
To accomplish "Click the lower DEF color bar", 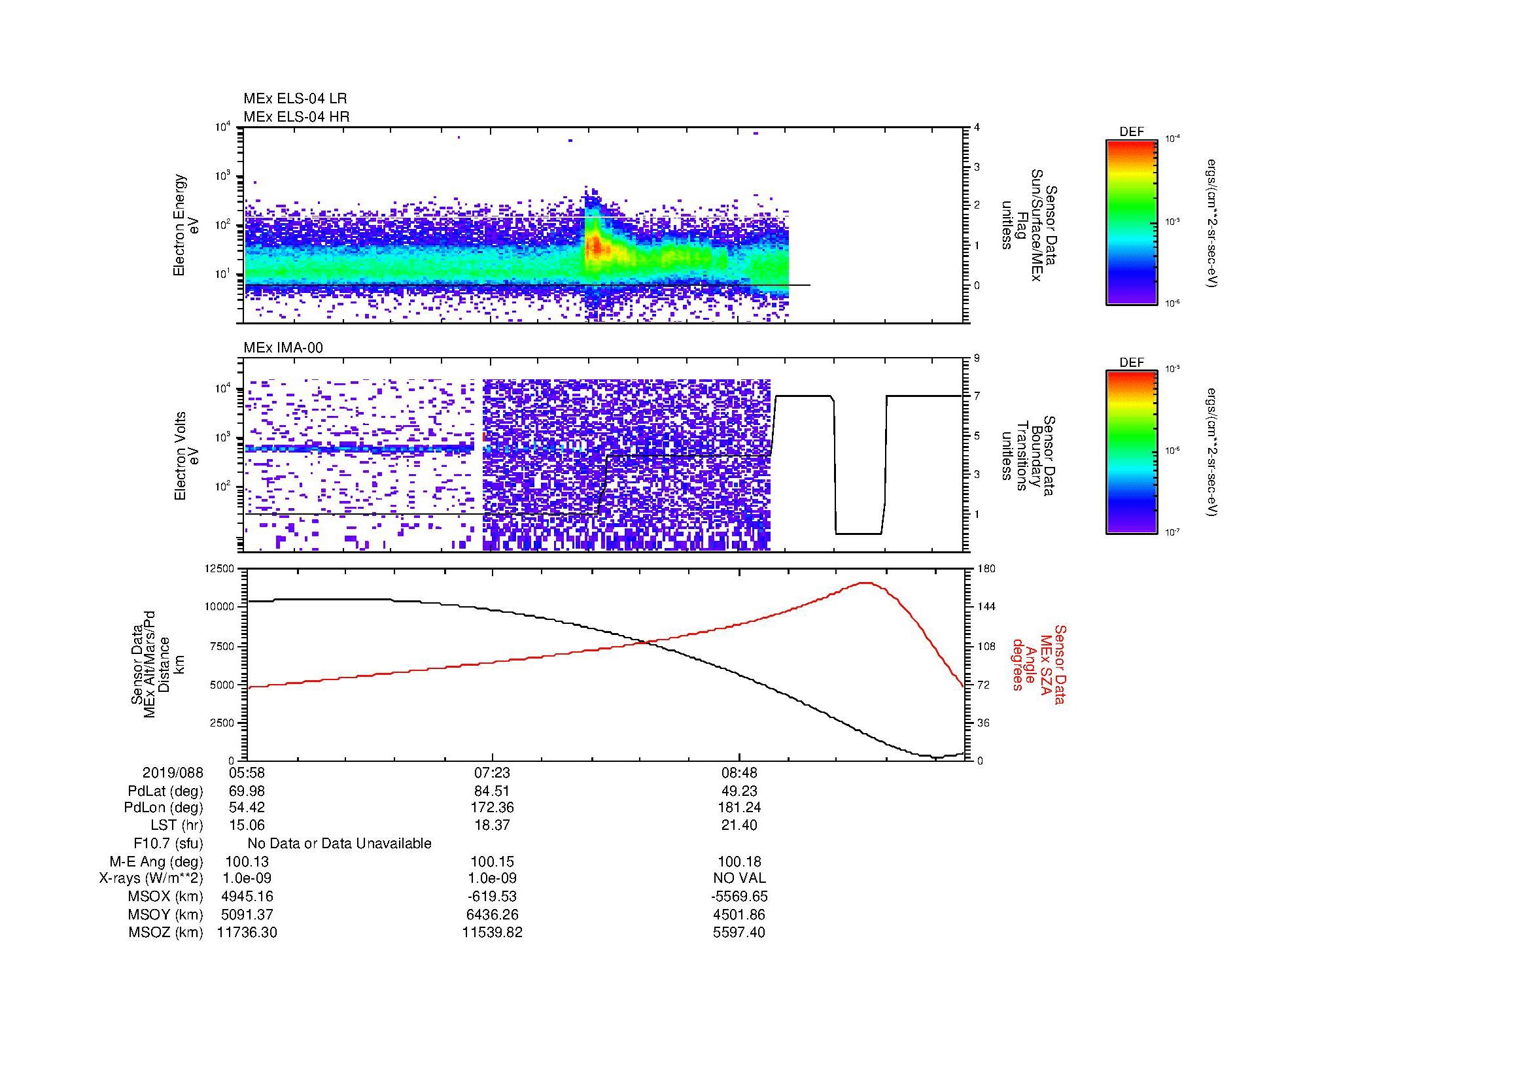I will (x=1132, y=453).
